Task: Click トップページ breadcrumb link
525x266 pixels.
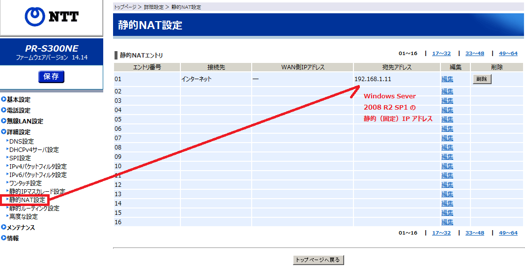Action: 125,7
